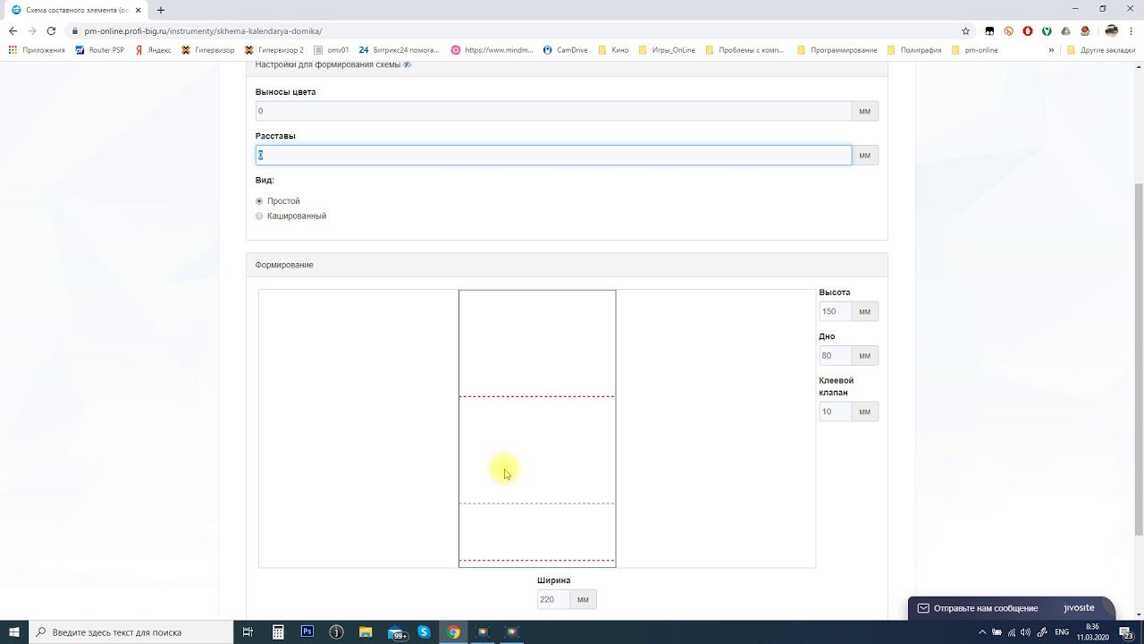Launch Calculator from the taskbar
The height and width of the screenshot is (644, 1144).
pos(278,631)
